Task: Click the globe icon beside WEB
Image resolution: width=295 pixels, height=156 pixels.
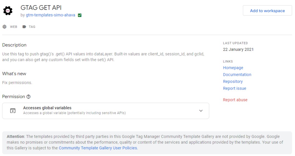Action: pos(4,27)
